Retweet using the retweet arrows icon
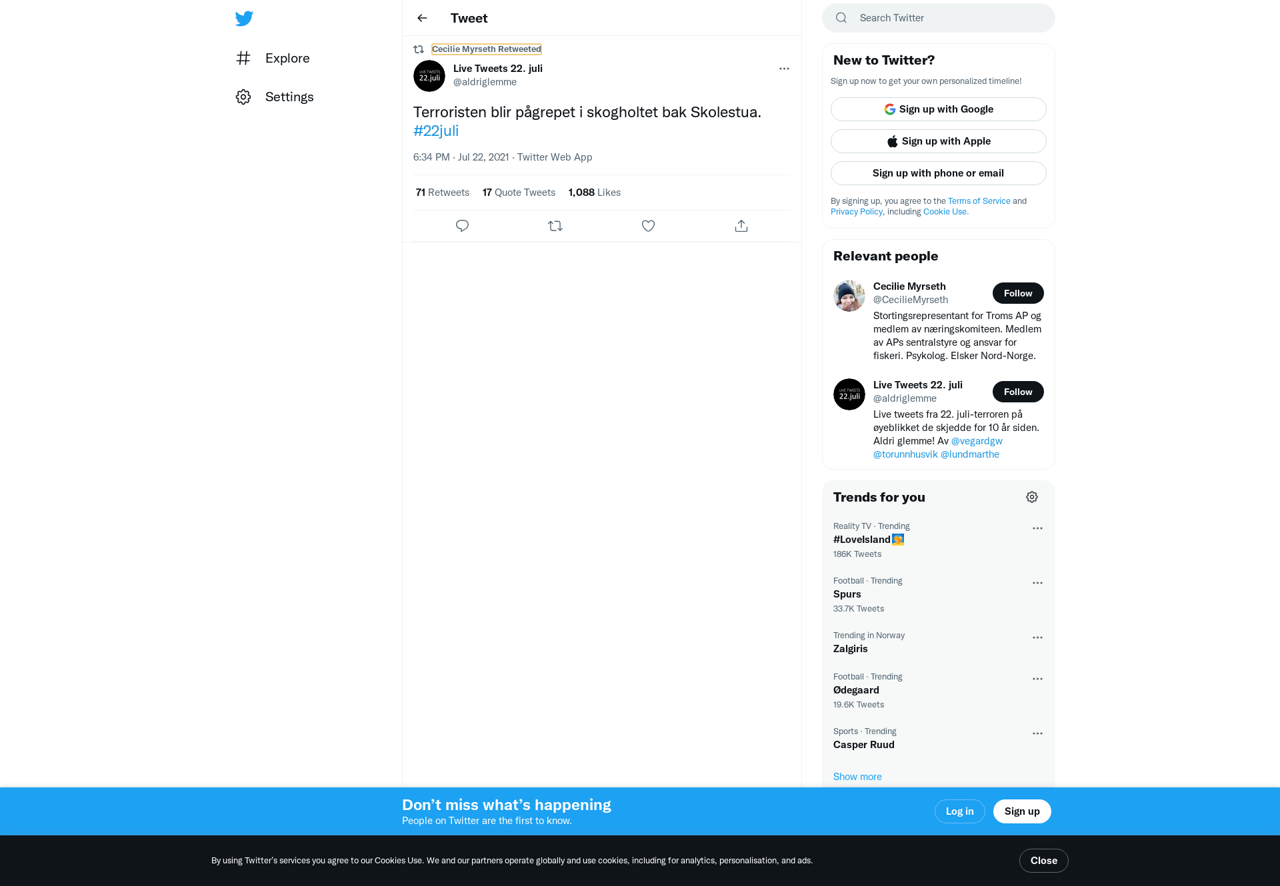The width and height of the screenshot is (1280, 886). [x=555, y=226]
